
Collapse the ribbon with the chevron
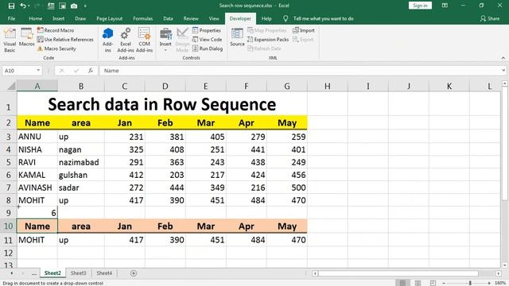tap(503, 58)
